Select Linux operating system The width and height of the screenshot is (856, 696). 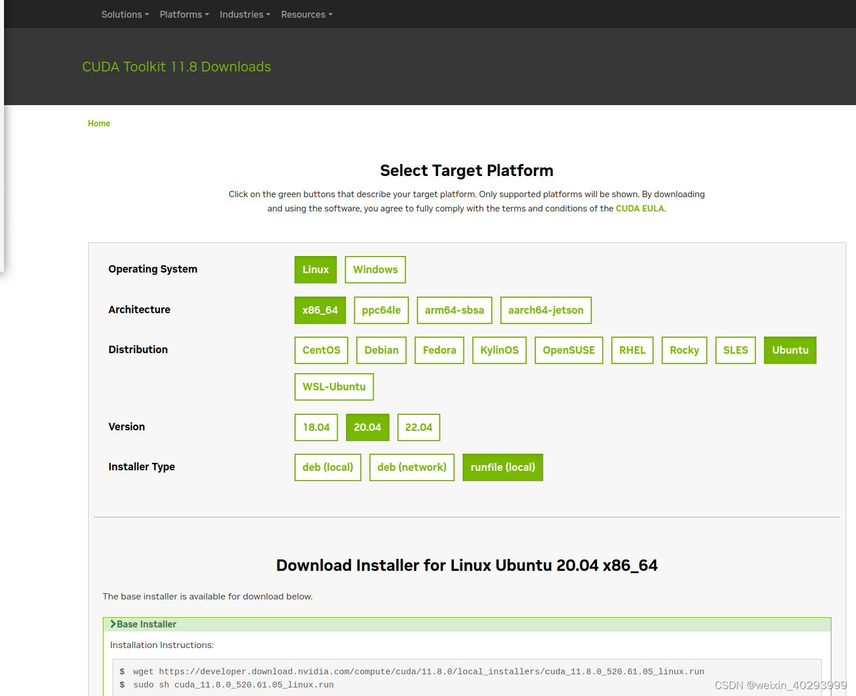tap(316, 270)
